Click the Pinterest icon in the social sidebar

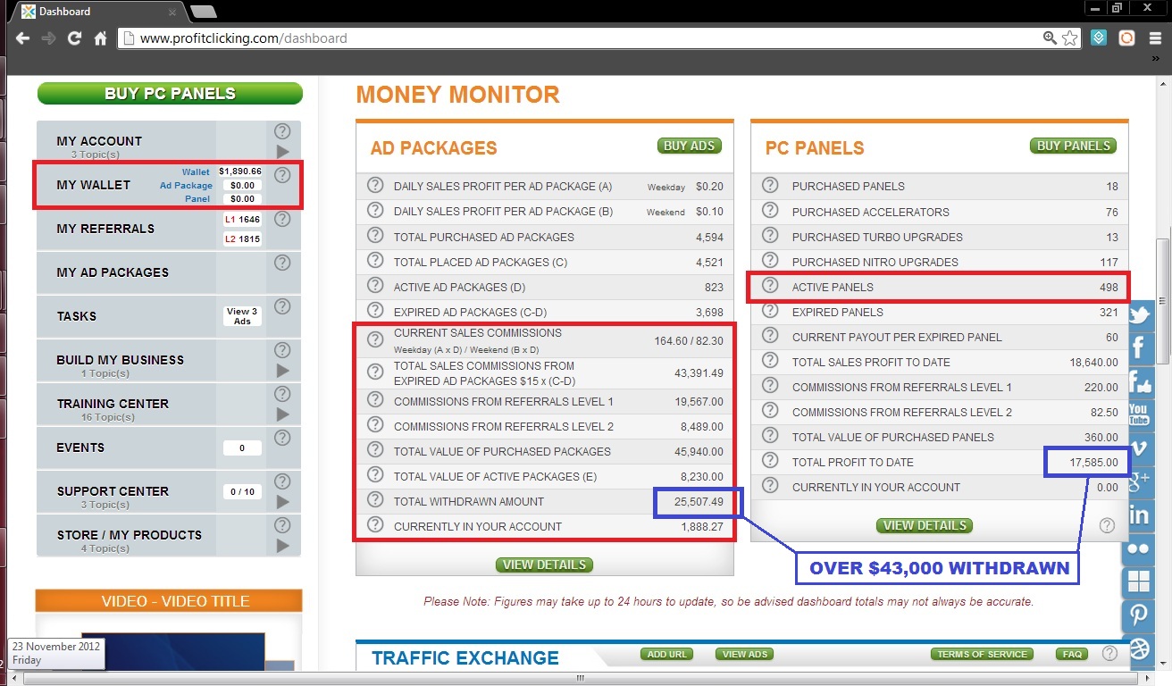[1139, 615]
